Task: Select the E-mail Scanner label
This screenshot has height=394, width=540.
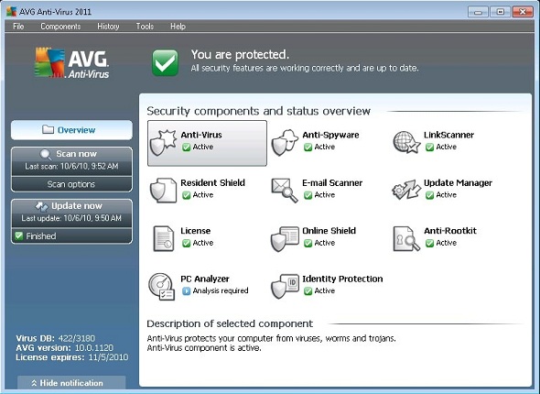Action: click(332, 182)
